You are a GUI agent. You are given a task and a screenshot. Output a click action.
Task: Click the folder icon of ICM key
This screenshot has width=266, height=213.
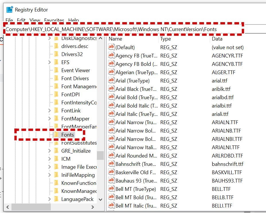pyautogui.click(x=56, y=159)
